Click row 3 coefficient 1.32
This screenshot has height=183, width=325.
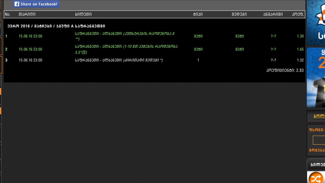300,60
